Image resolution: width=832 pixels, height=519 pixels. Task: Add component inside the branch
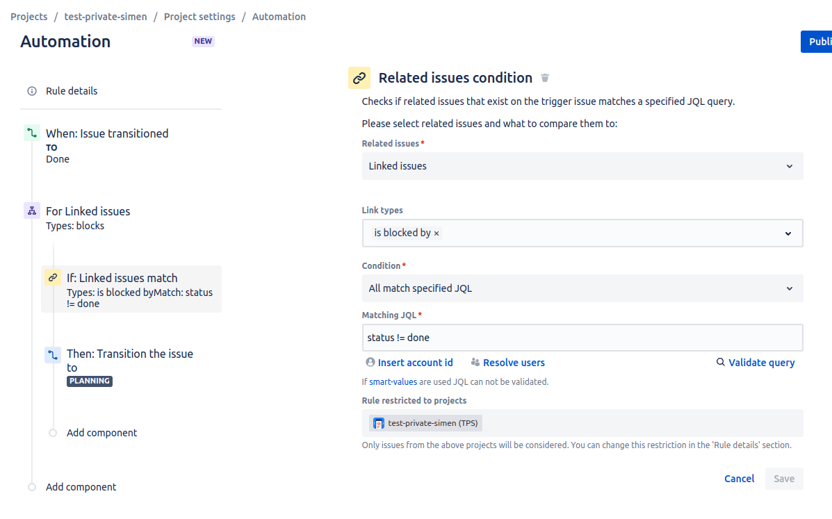(x=101, y=433)
